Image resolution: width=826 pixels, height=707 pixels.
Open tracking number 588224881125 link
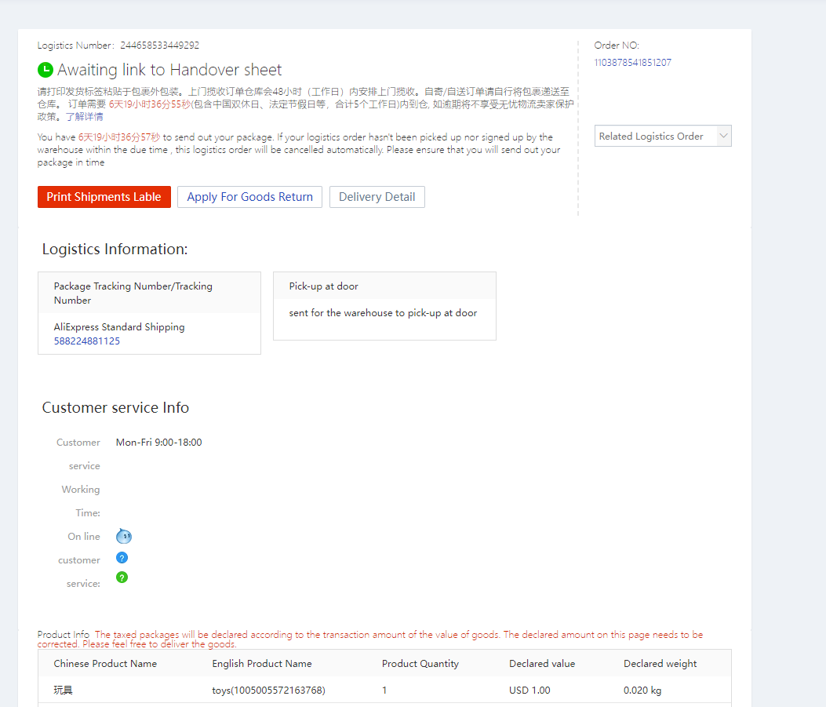tap(87, 341)
